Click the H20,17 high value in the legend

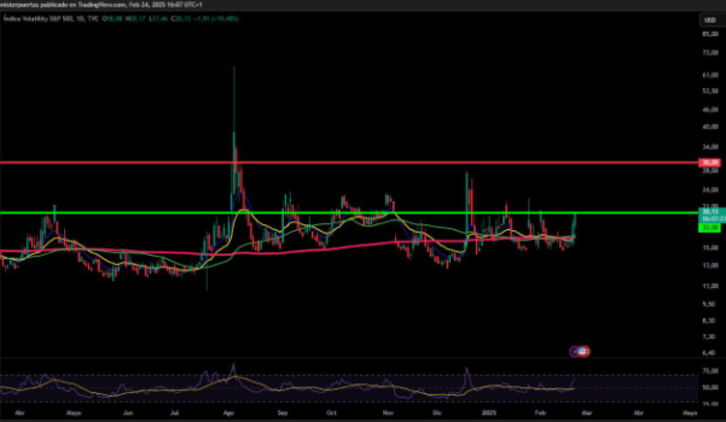tap(135, 19)
